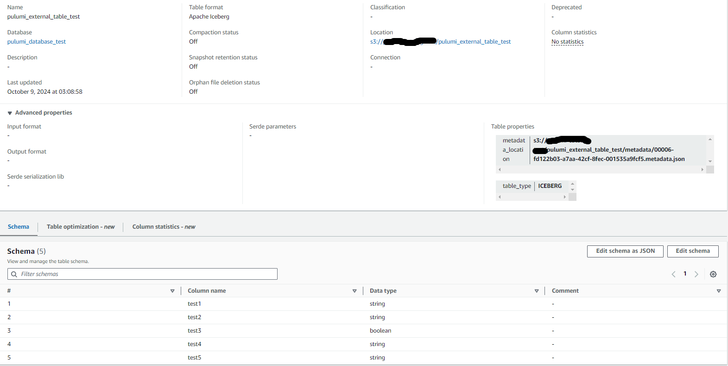
Task: Click the search icon in Filter schemas
Action: (14, 274)
